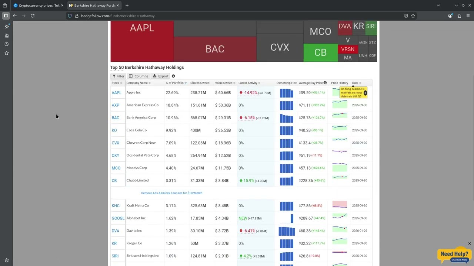474x266 pixels.
Task: Click the BAC heatmap tile
Action: [215, 49]
